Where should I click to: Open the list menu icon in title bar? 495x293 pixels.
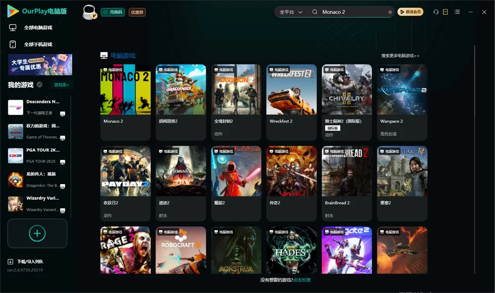(457, 12)
